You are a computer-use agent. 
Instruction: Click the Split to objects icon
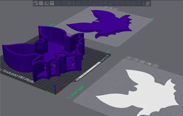[58, 3]
